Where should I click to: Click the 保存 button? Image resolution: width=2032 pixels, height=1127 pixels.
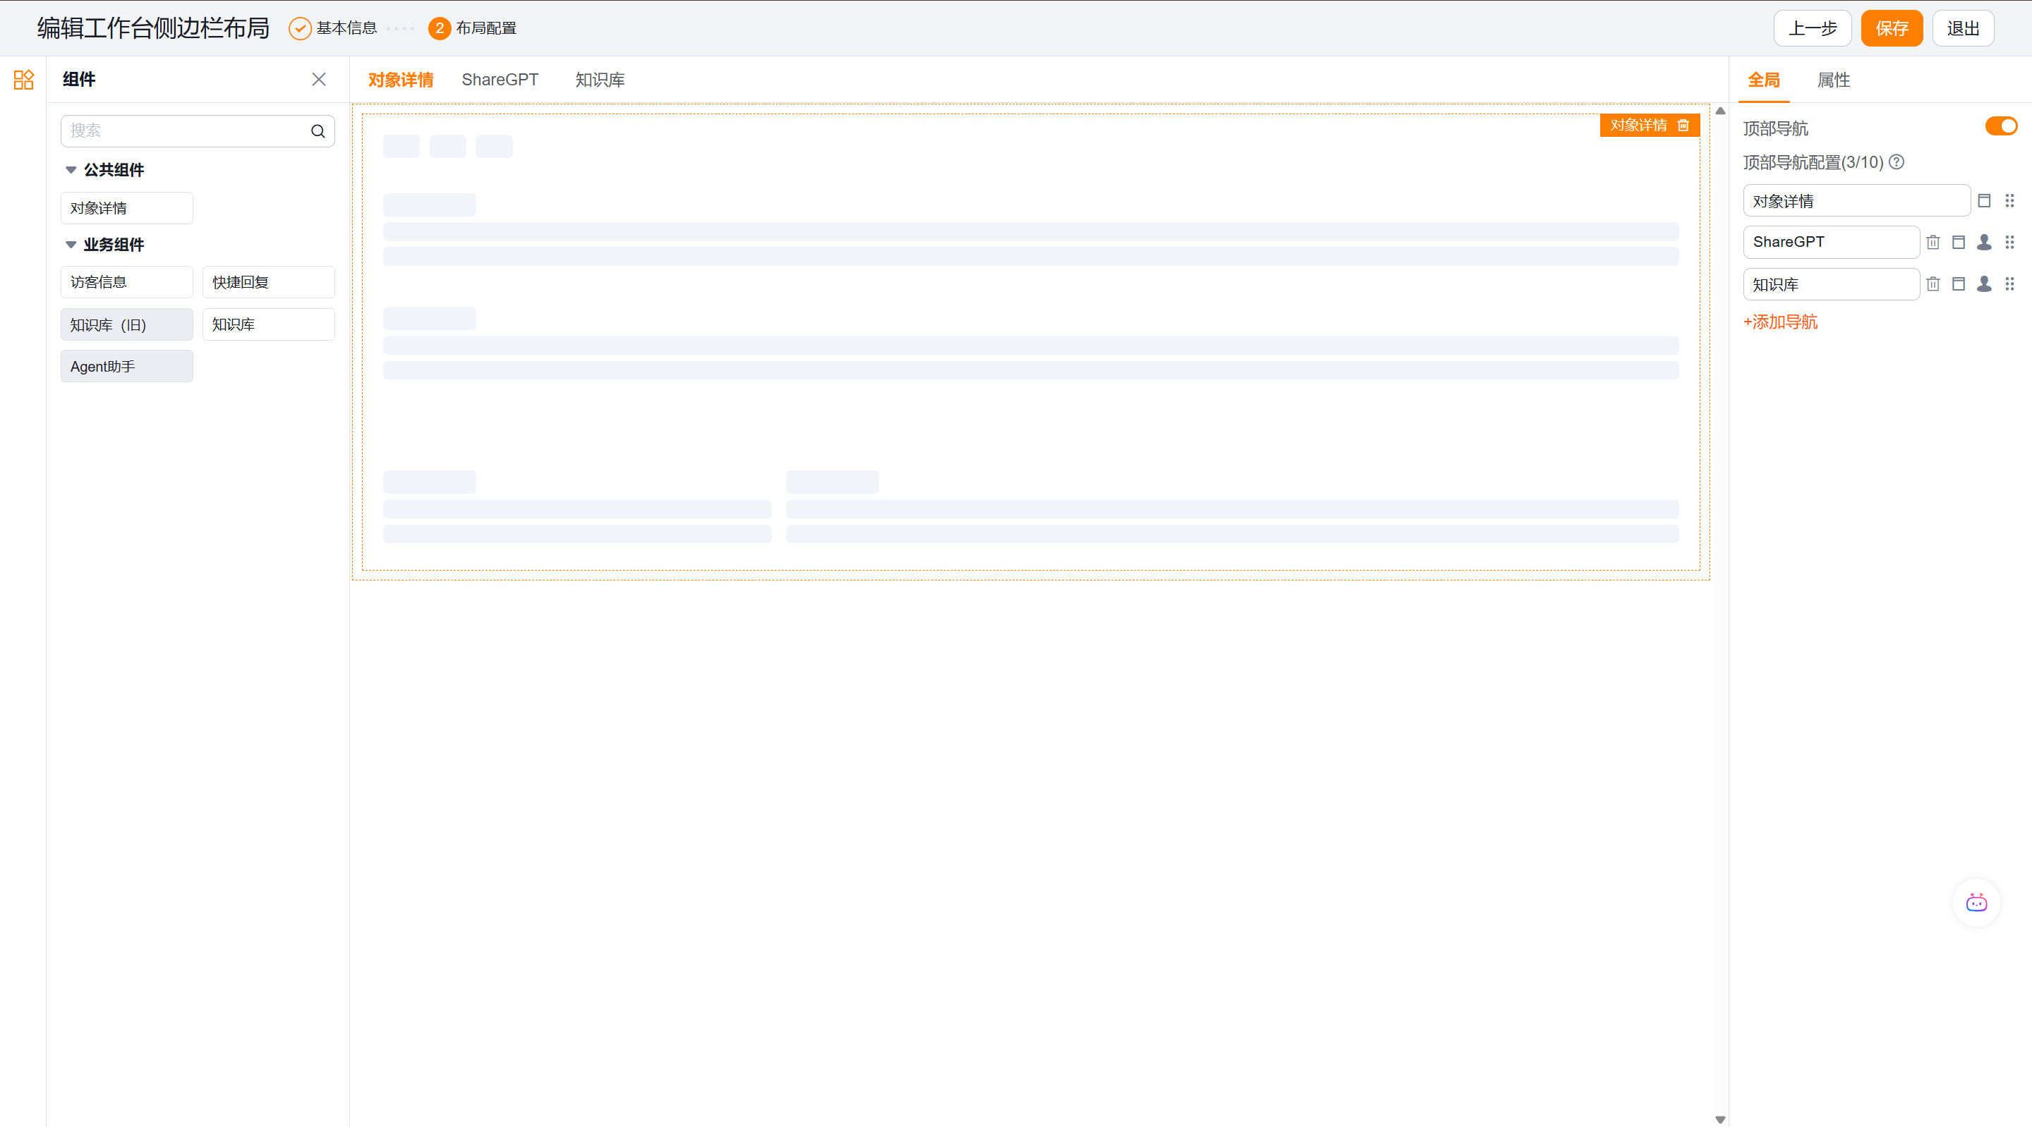click(1892, 28)
